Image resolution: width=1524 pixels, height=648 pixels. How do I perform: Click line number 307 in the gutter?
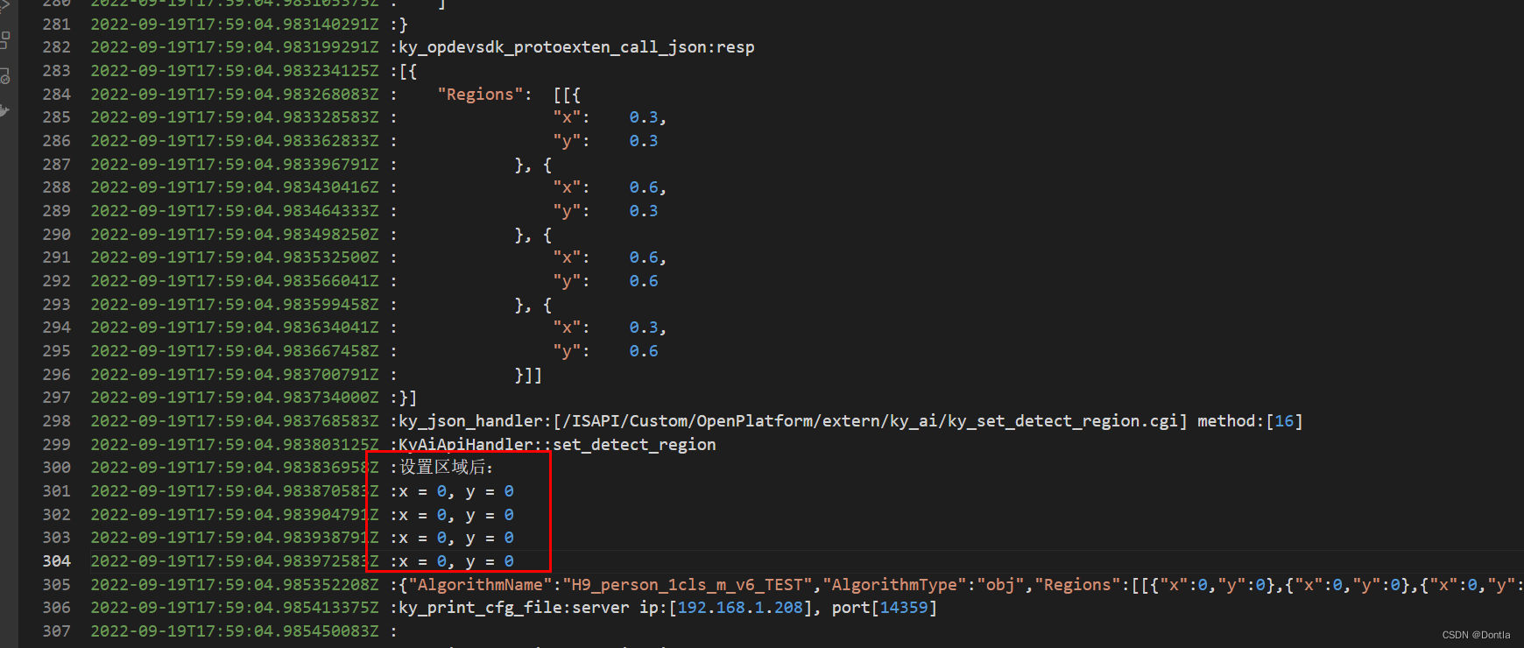pos(57,631)
